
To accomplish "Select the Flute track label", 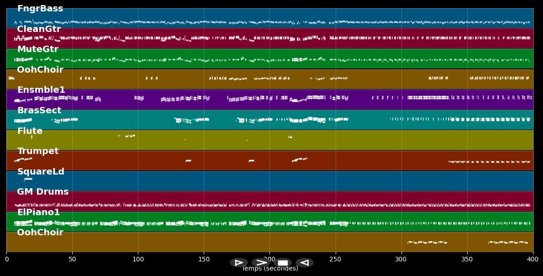I will pyautogui.click(x=30, y=131).
